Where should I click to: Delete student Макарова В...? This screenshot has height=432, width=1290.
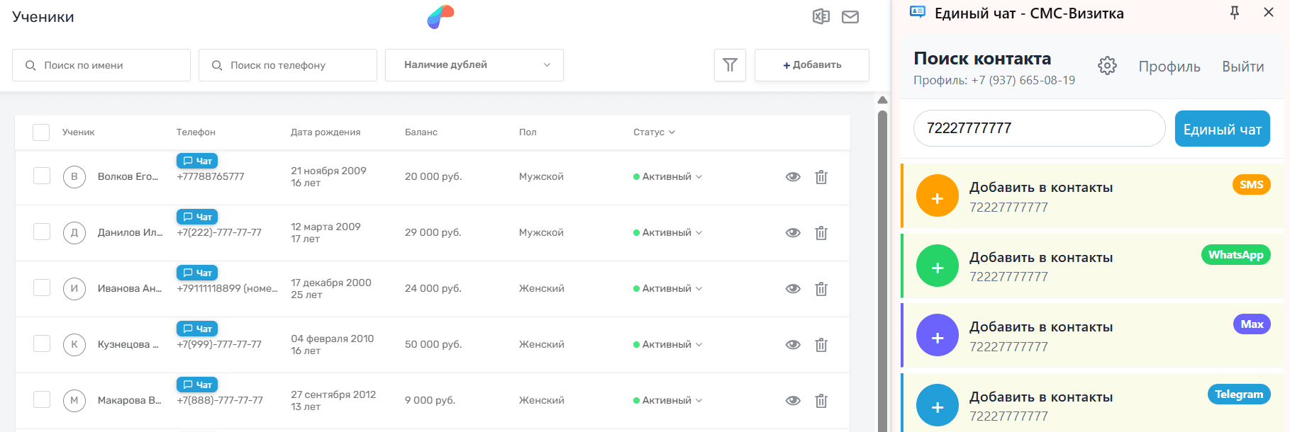[x=821, y=401]
